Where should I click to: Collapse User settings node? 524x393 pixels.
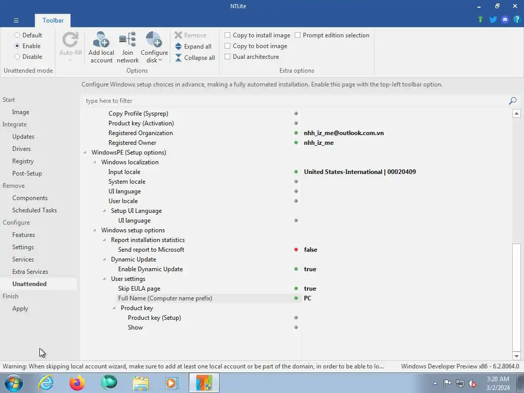click(x=104, y=279)
